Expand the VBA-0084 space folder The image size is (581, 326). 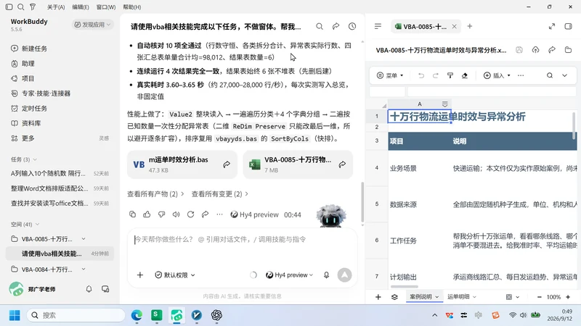[84, 269]
